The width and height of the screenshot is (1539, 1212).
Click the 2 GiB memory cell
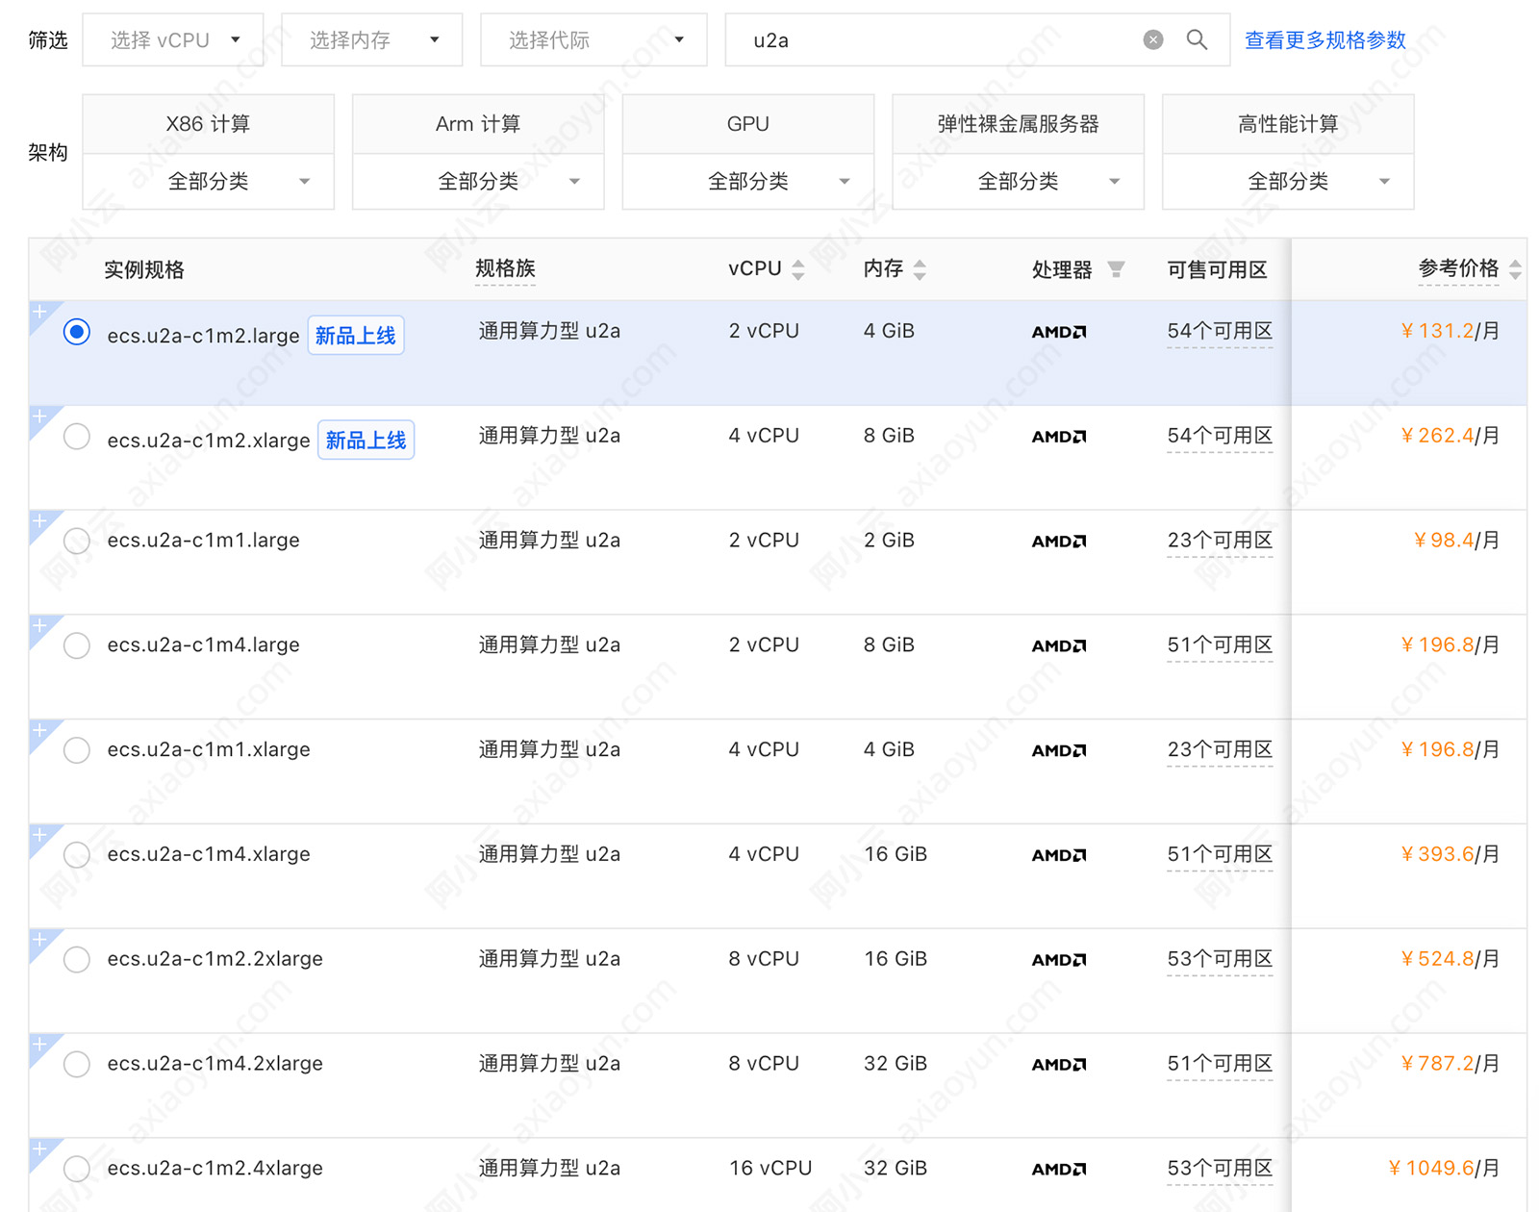click(x=889, y=541)
